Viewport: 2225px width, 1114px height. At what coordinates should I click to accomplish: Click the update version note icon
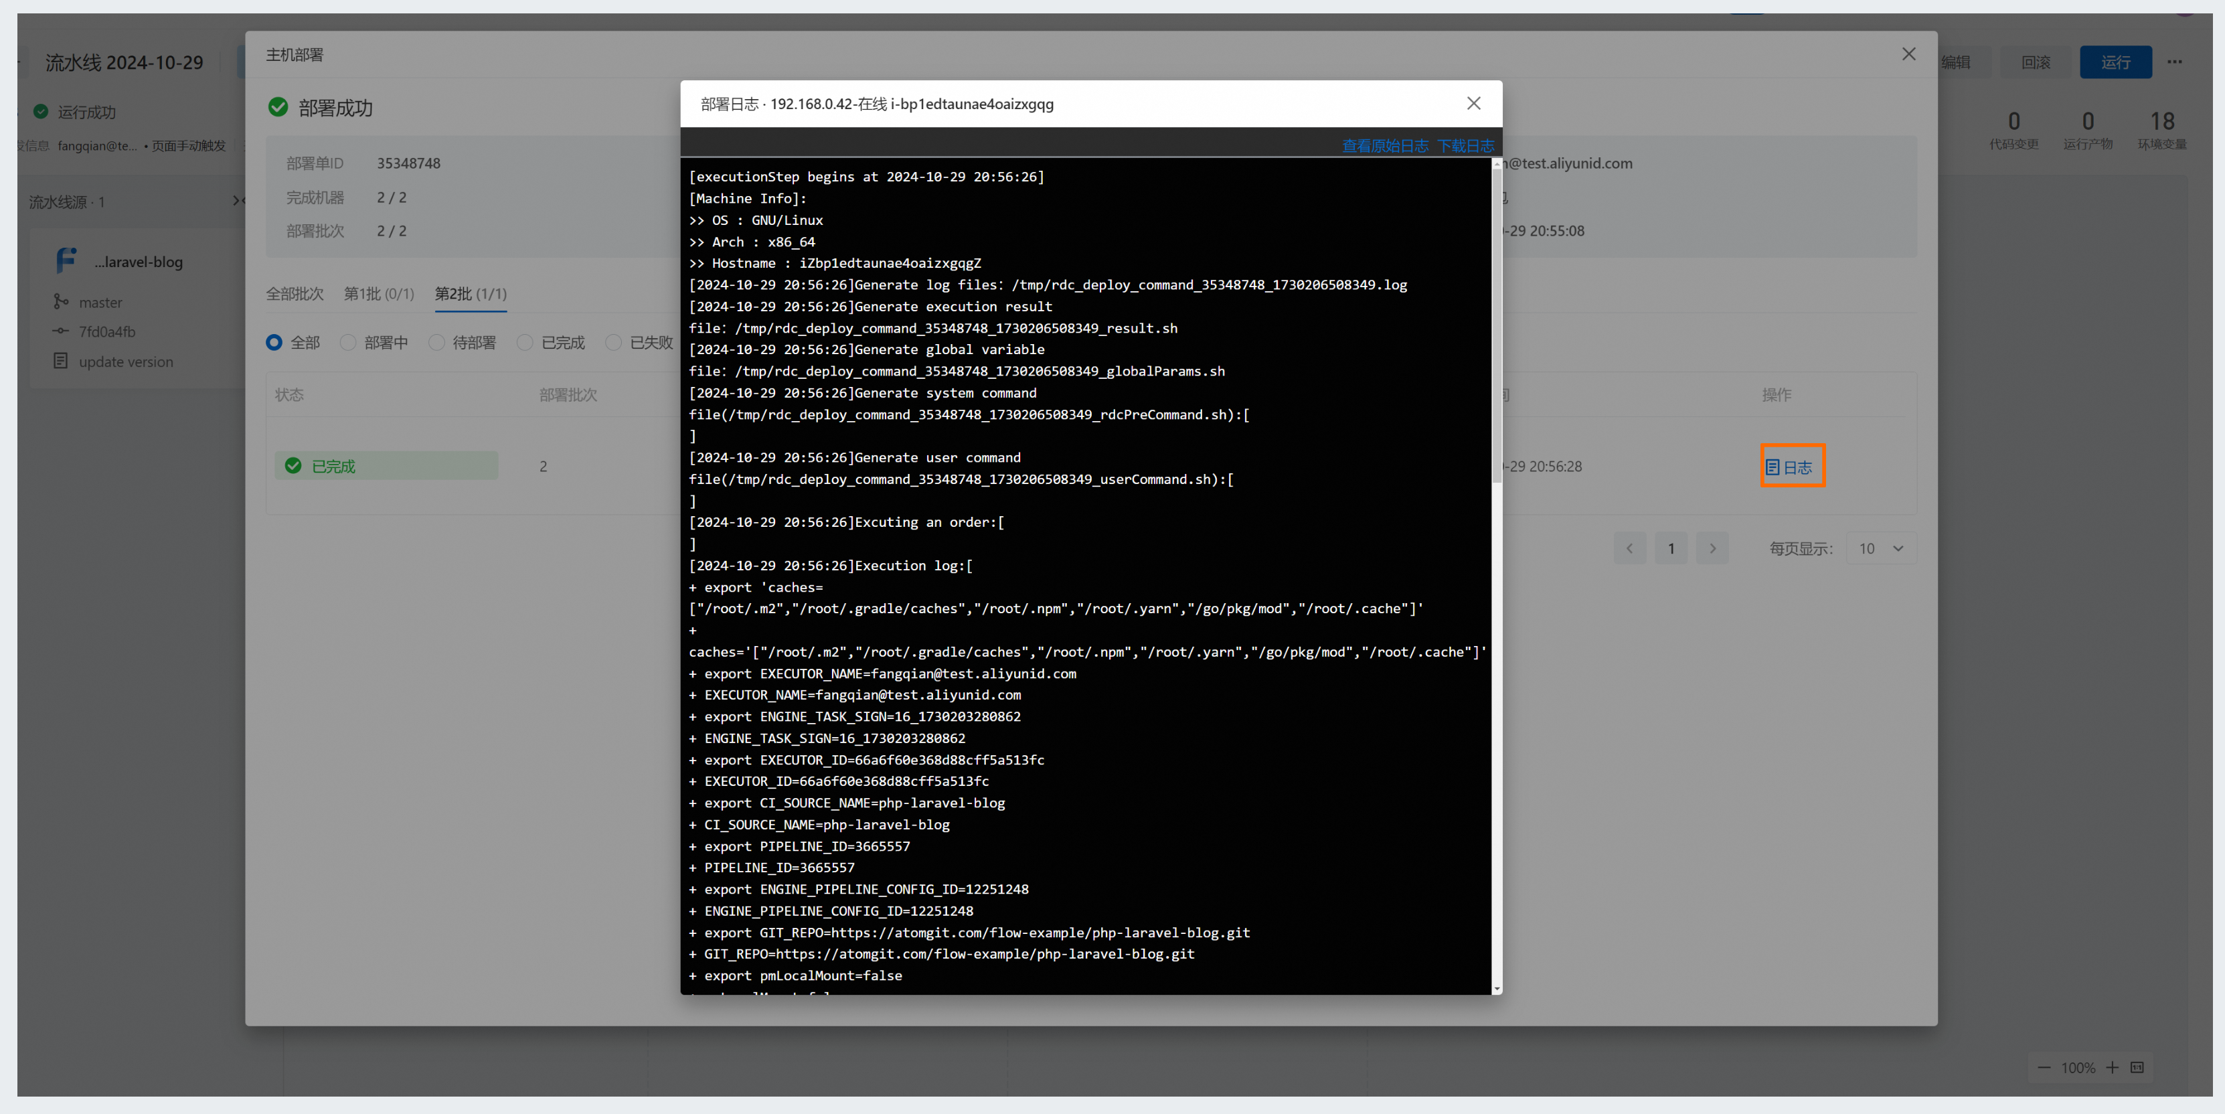(x=60, y=360)
